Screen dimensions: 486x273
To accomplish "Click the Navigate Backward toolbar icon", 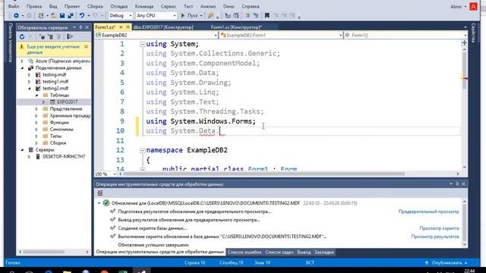I will click(16, 15).
